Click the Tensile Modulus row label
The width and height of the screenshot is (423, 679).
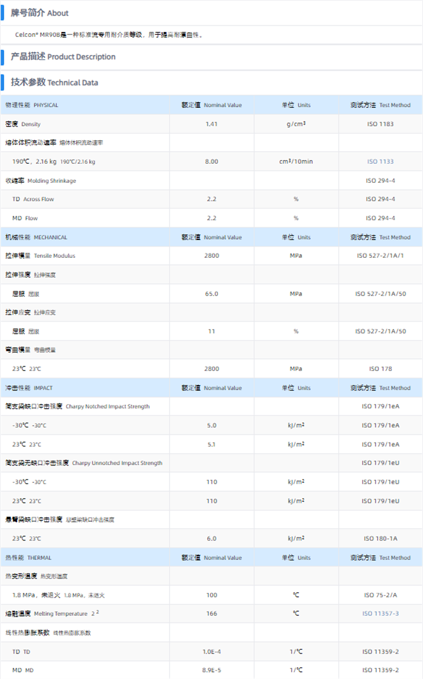(40, 256)
